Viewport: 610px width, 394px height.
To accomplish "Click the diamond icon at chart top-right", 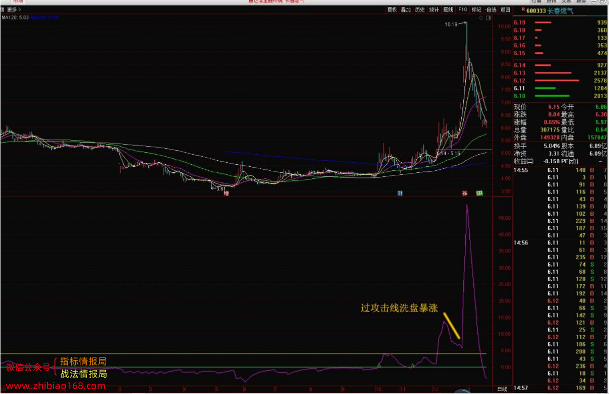I will click(481, 18).
